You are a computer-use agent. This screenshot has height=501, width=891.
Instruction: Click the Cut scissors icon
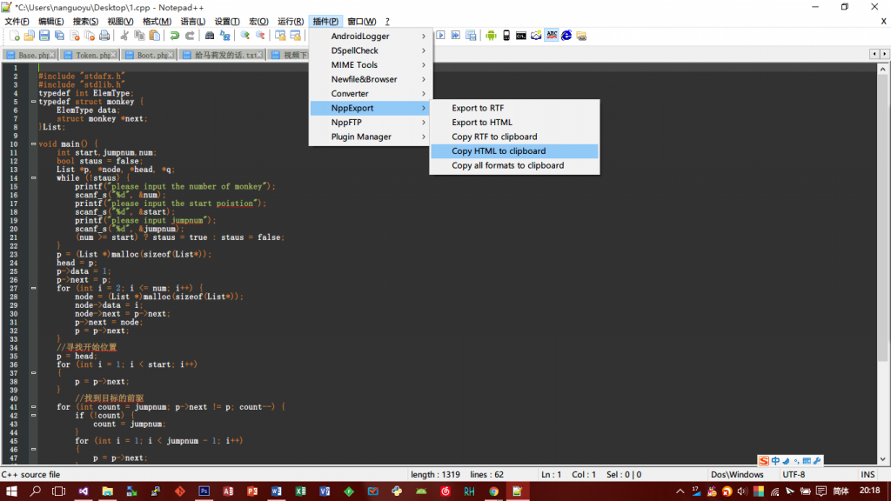pyautogui.click(x=124, y=36)
